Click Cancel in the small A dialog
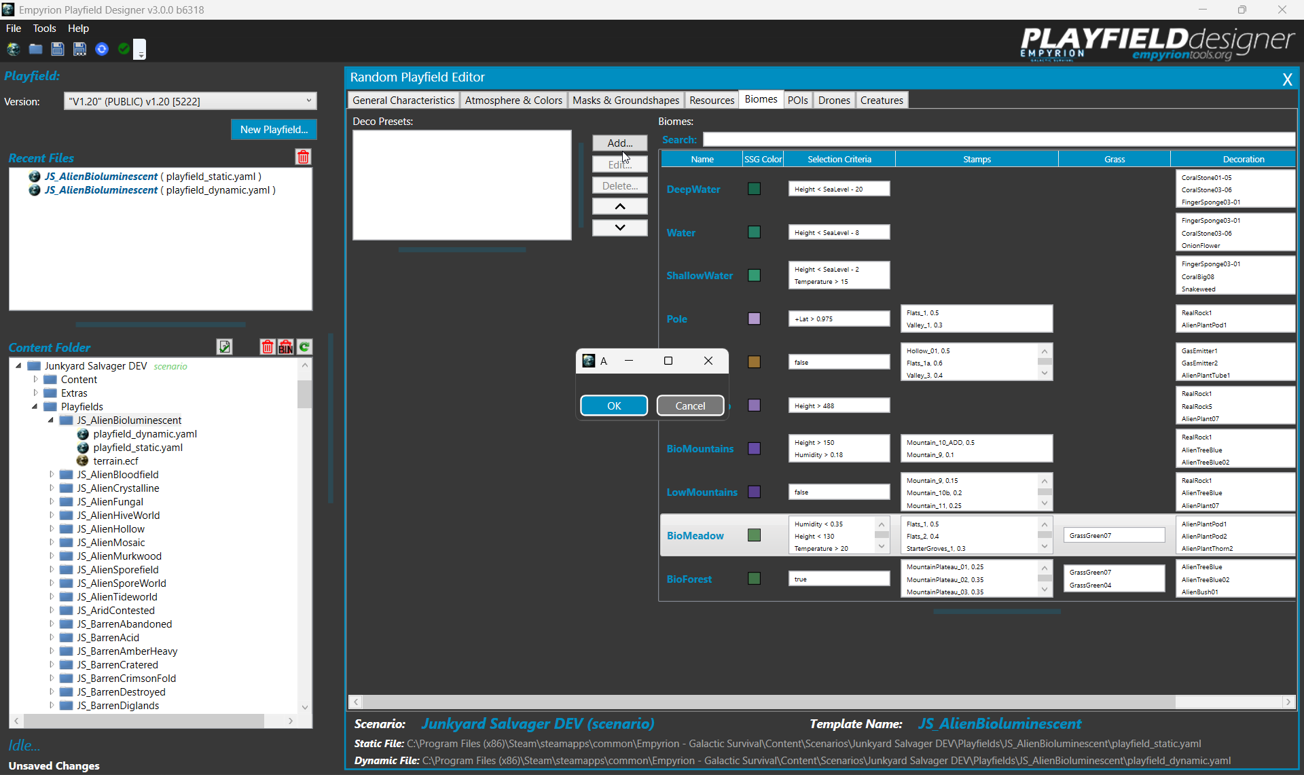 690,405
